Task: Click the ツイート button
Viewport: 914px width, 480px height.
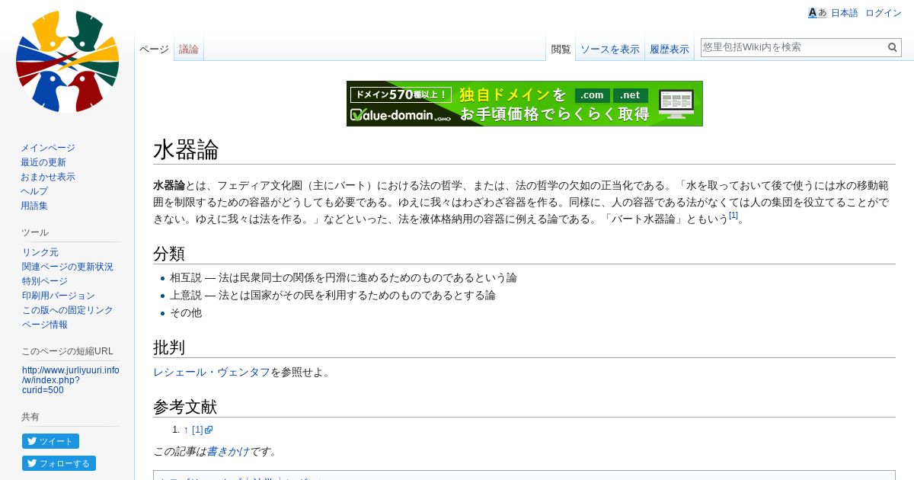Action: point(50,441)
